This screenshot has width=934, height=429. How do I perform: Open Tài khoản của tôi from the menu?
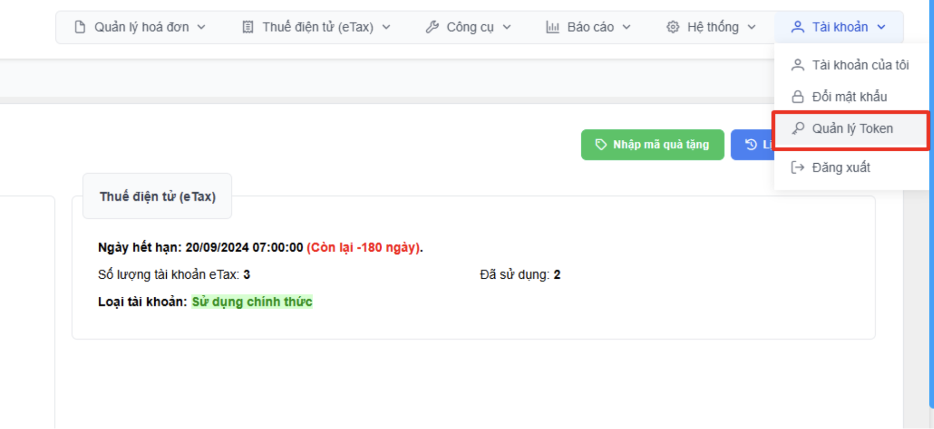(x=860, y=65)
